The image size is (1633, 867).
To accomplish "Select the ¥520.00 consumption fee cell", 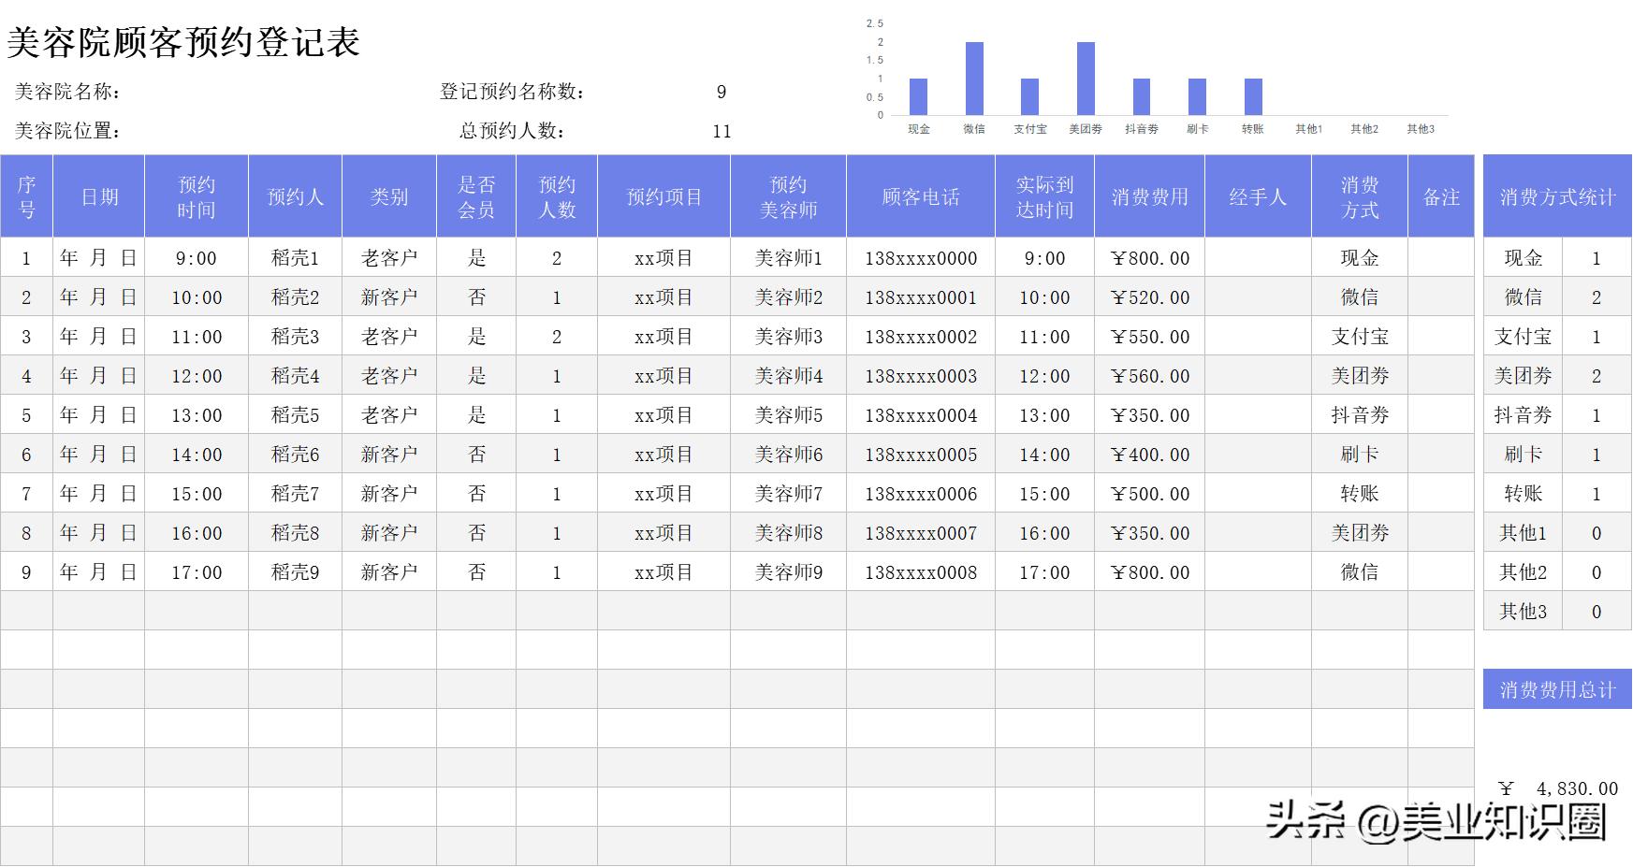I will click(1149, 297).
